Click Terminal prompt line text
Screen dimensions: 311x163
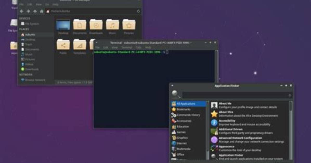[x=129, y=52]
